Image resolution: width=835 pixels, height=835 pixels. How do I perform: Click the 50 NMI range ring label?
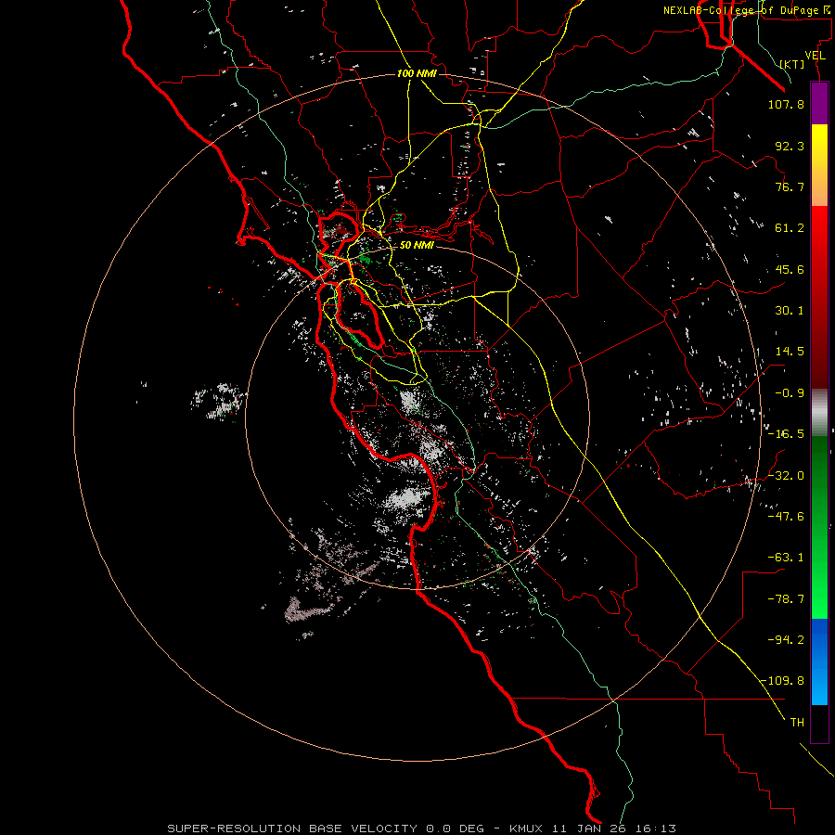pos(417,246)
